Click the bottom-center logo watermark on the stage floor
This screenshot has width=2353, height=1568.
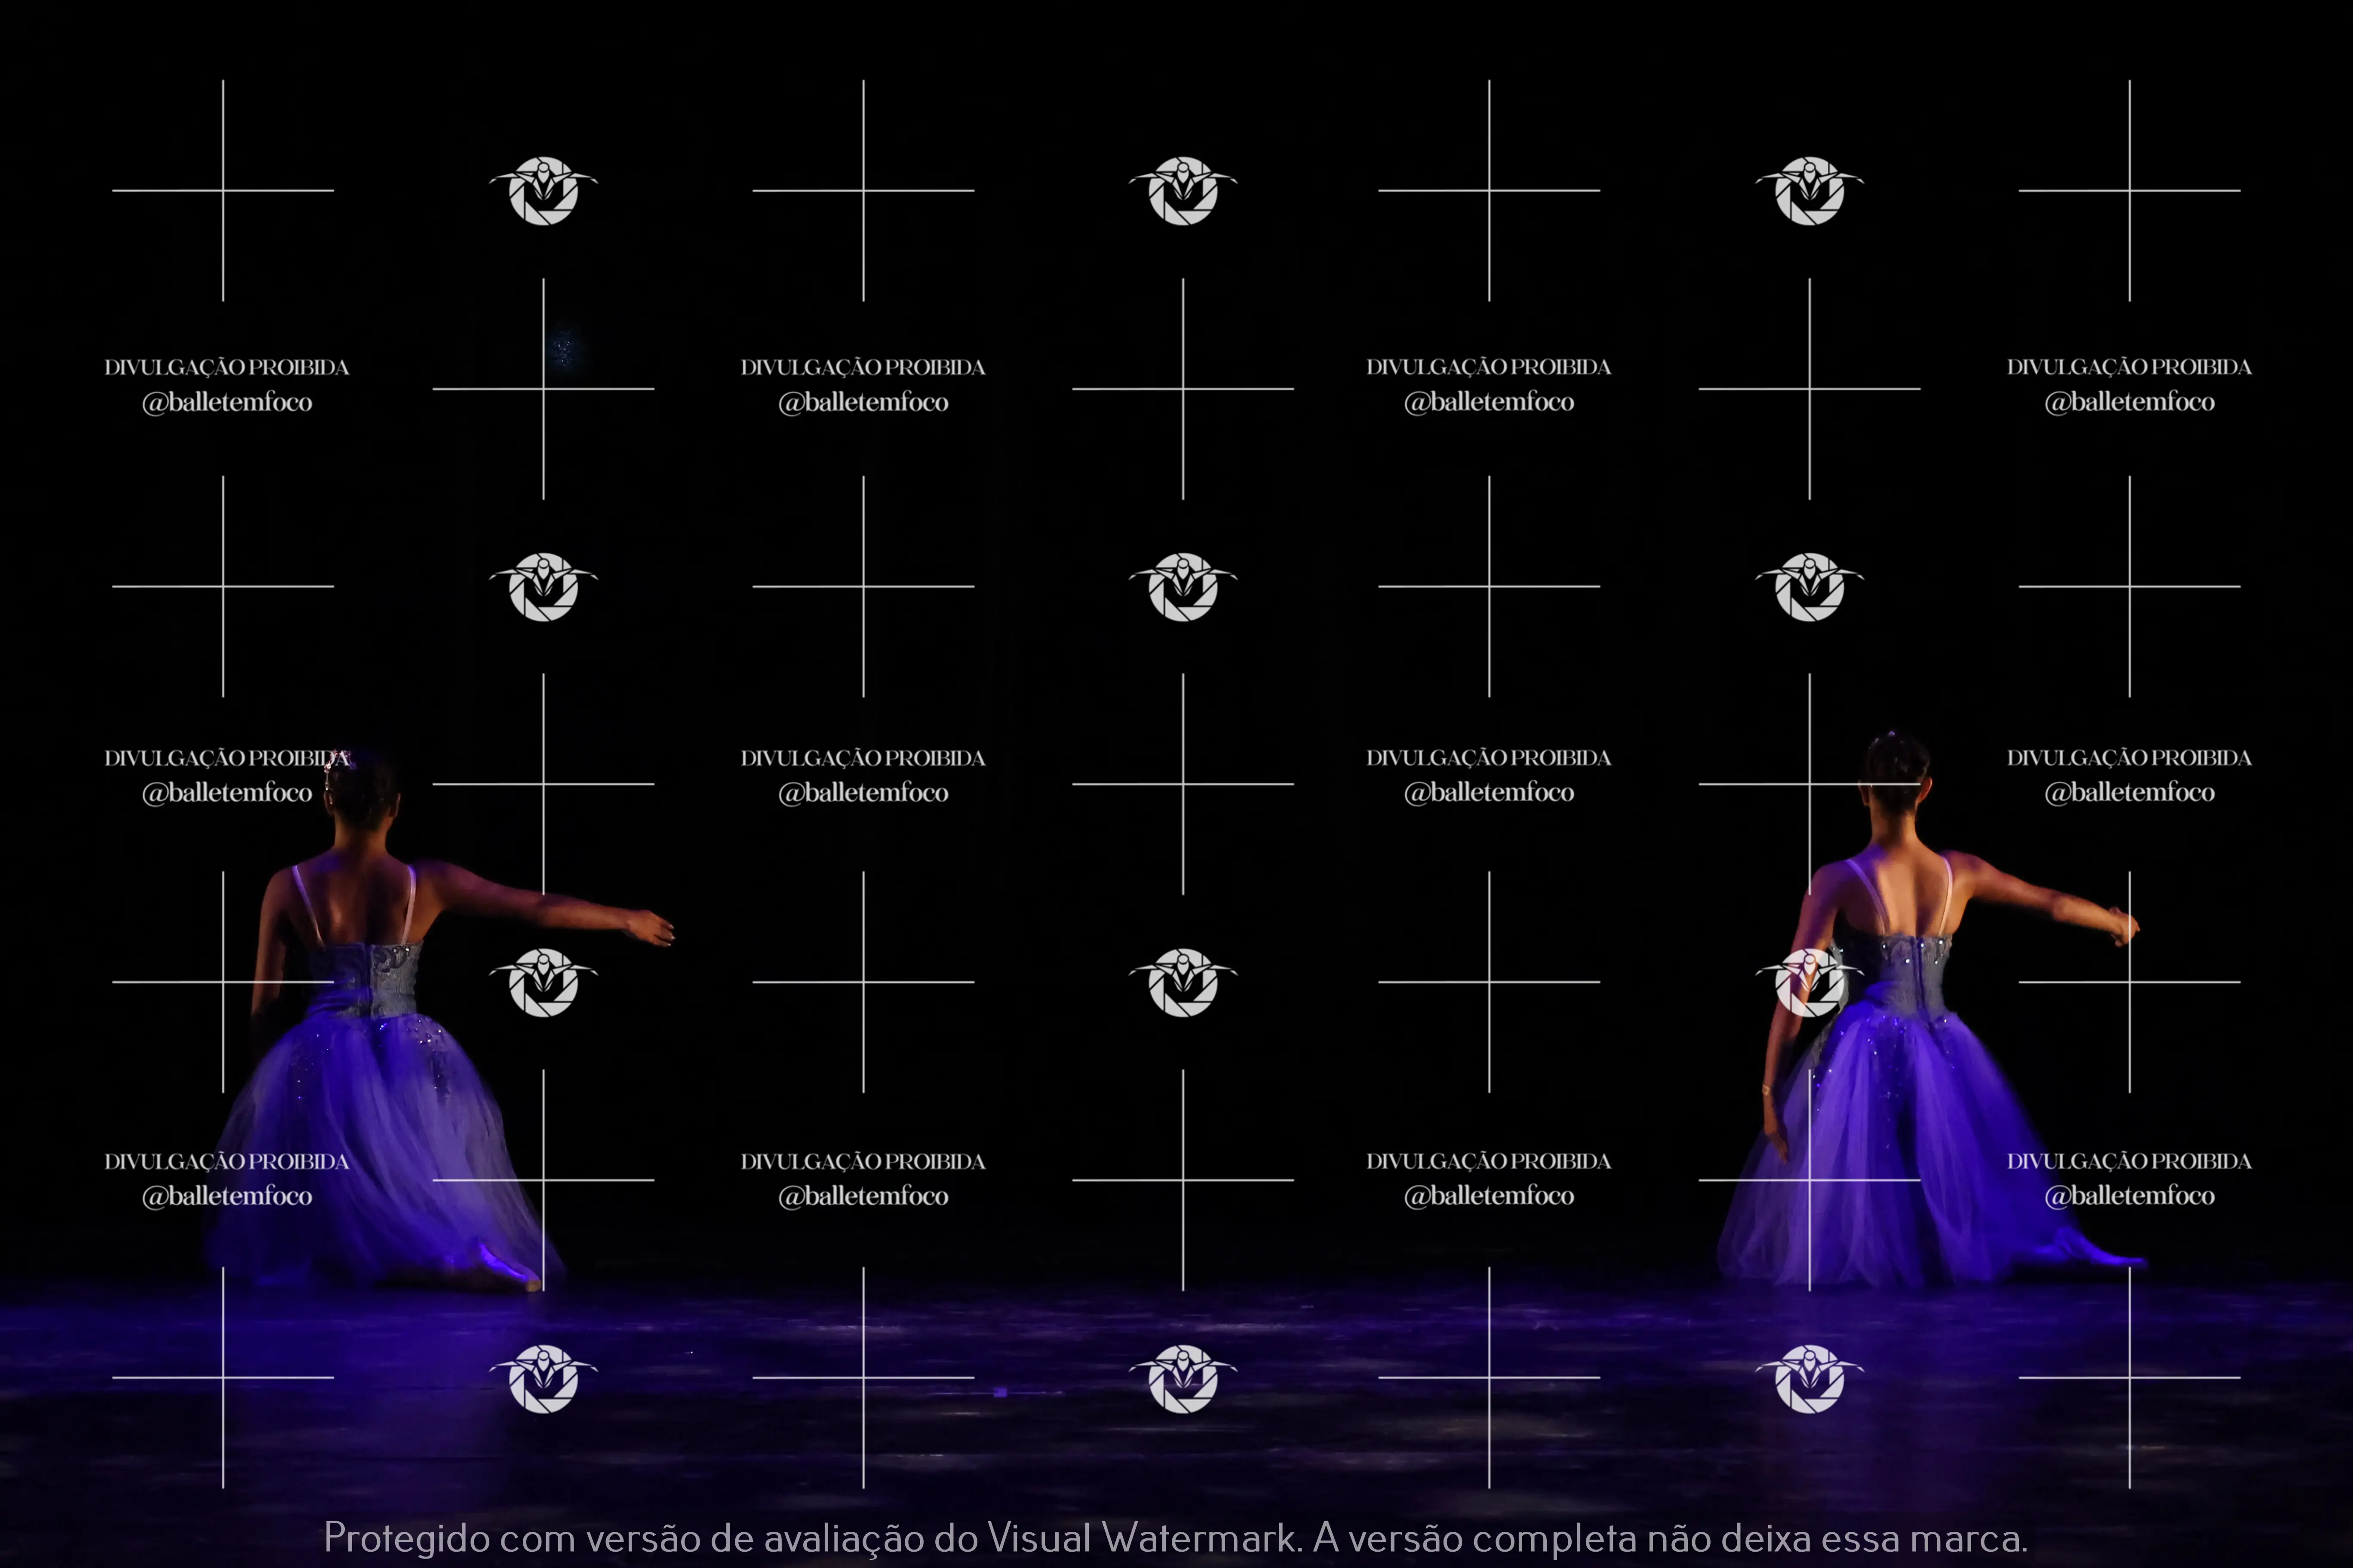click(1183, 1378)
